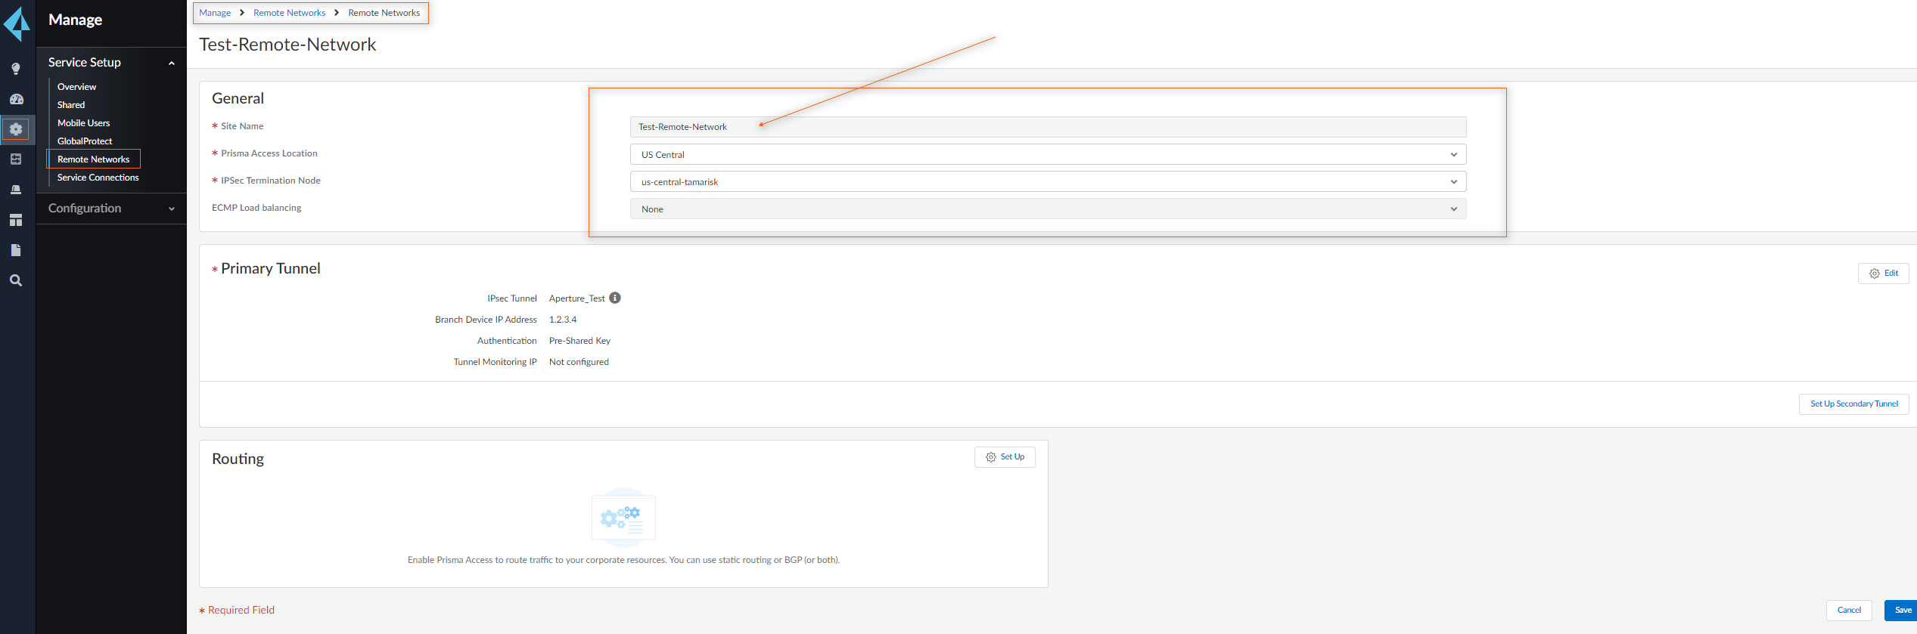Open the layout panels icon in the rail
This screenshot has width=1917, height=634.
pos(16,220)
